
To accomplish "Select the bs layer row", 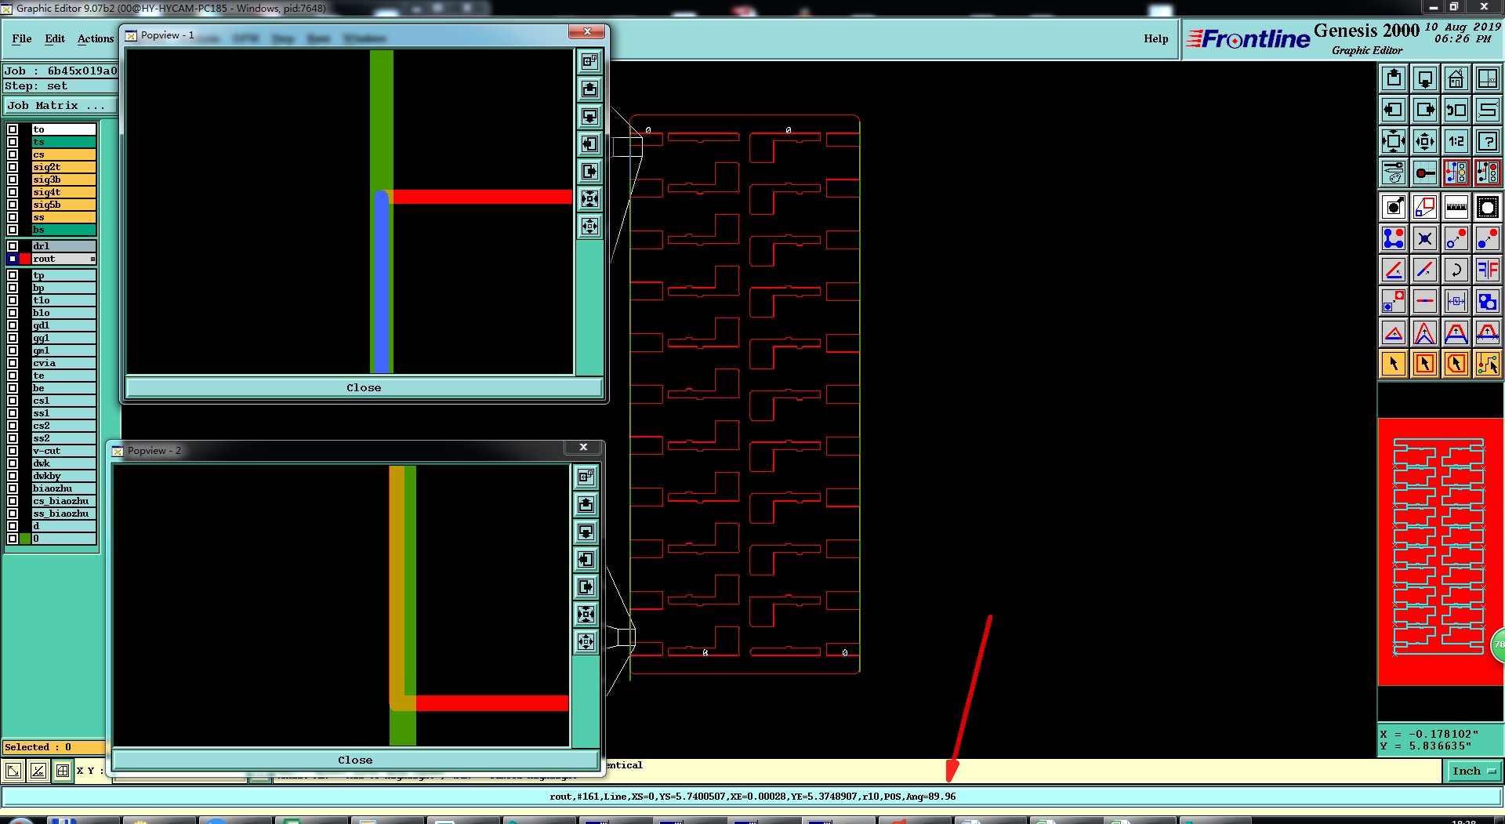I will 63,230.
